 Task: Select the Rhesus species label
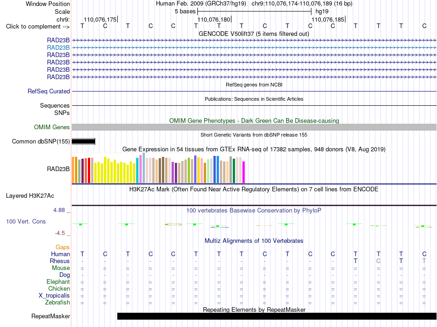[x=60, y=261]
